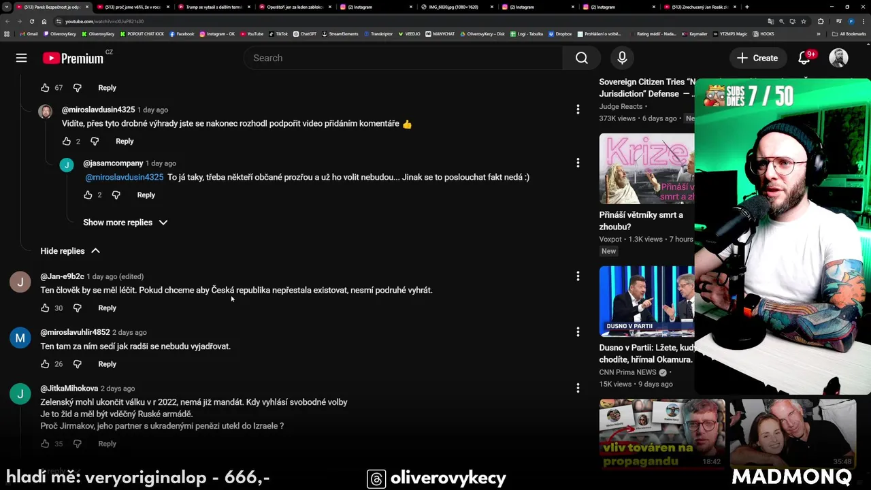This screenshot has height=490, width=871.
Task: Like @Jan-e9b2c's comment
Action: pyautogui.click(x=45, y=308)
